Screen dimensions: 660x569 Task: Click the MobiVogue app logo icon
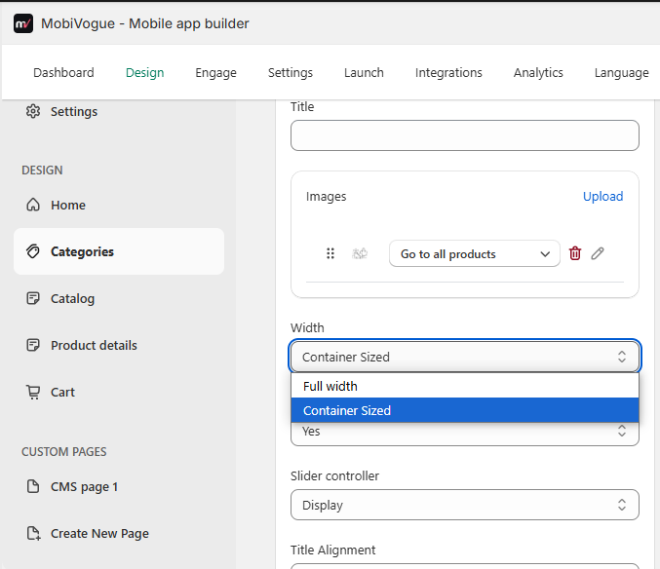coord(23,23)
